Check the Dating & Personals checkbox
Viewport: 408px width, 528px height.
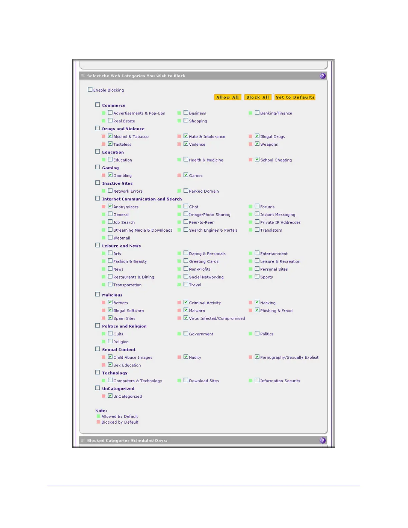tap(186, 253)
